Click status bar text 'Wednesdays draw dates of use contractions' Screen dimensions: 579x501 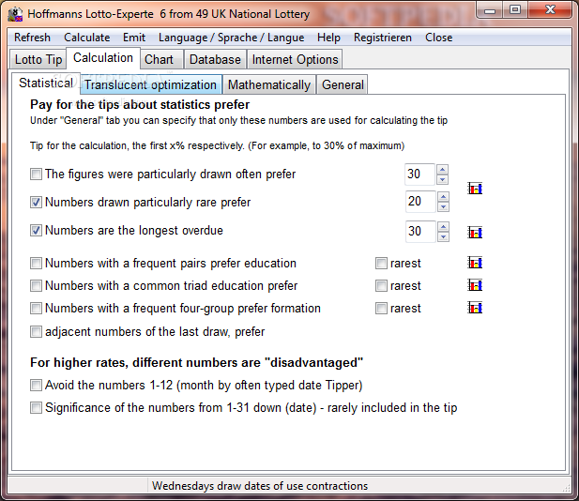260,486
